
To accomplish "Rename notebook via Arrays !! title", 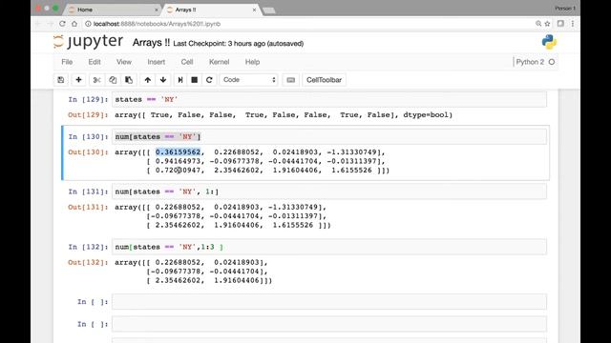I will (151, 42).
